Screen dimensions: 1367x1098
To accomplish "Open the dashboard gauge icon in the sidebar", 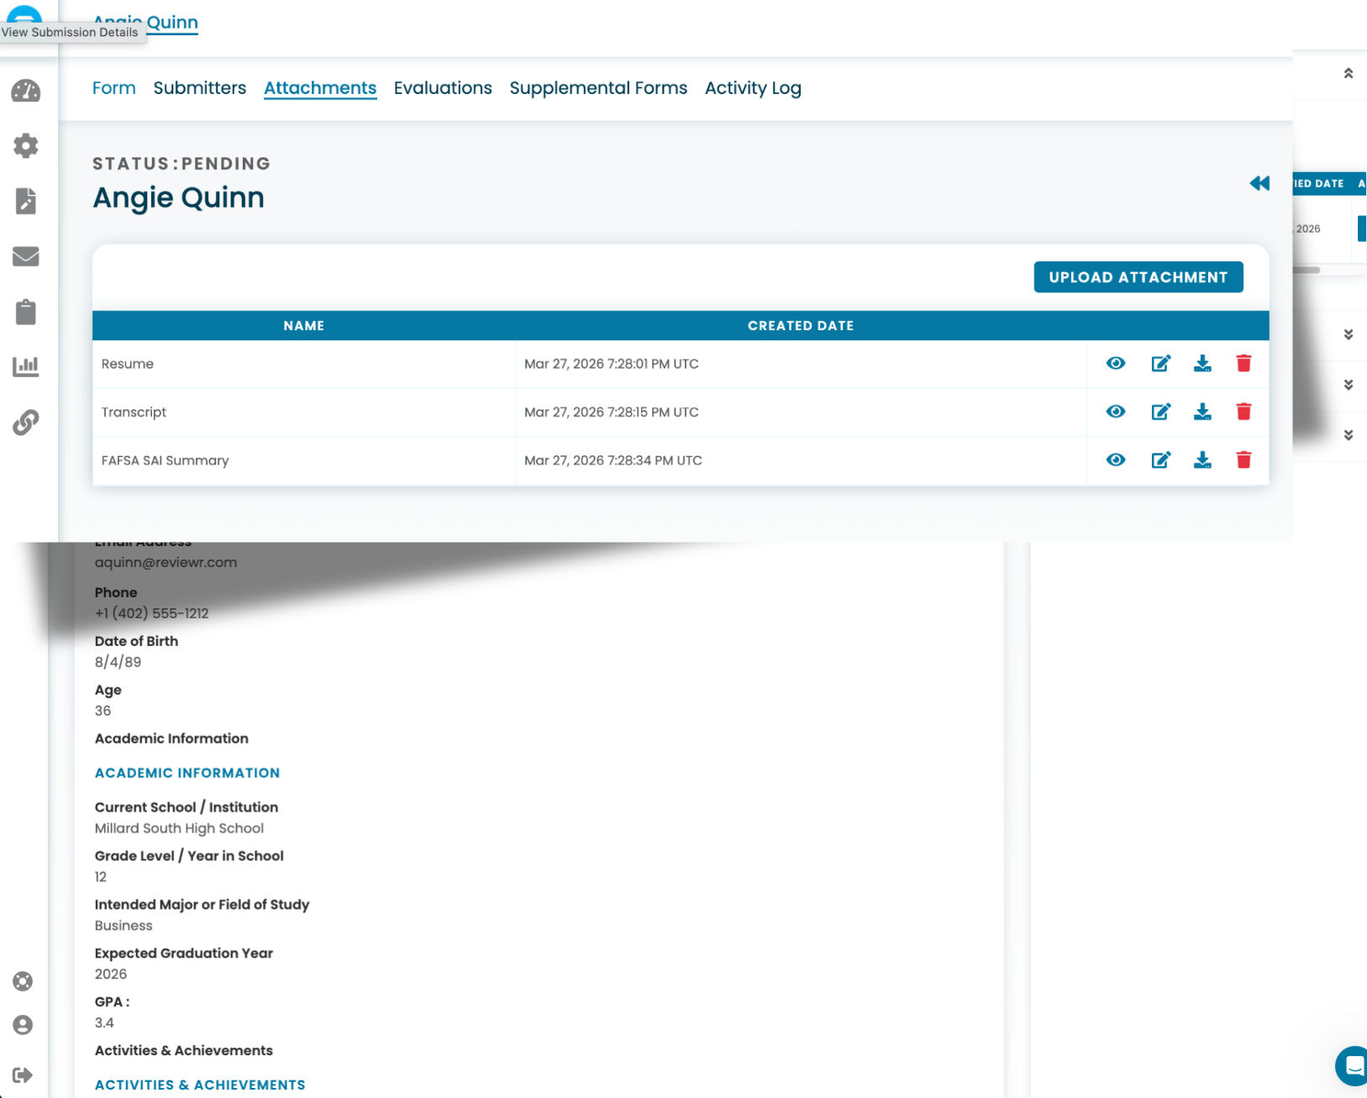I will [25, 92].
